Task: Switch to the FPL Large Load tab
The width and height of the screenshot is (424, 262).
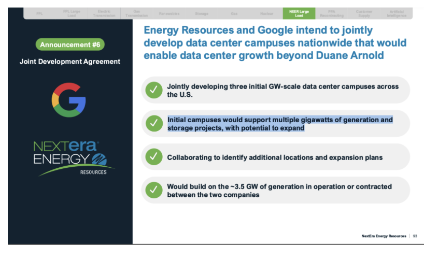Action: [72, 13]
